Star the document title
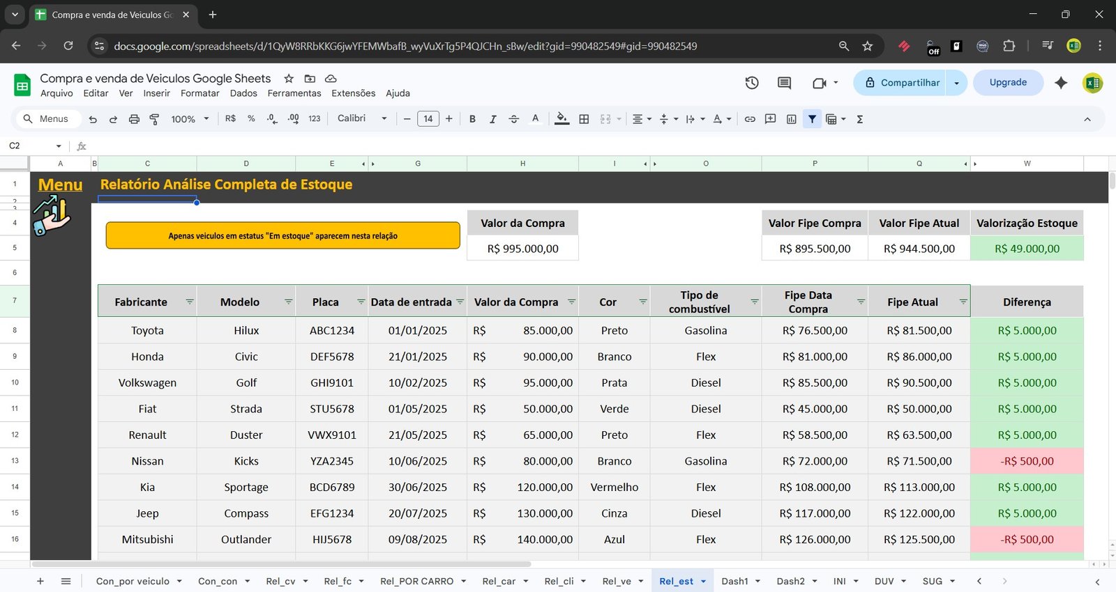 tap(289, 79)
